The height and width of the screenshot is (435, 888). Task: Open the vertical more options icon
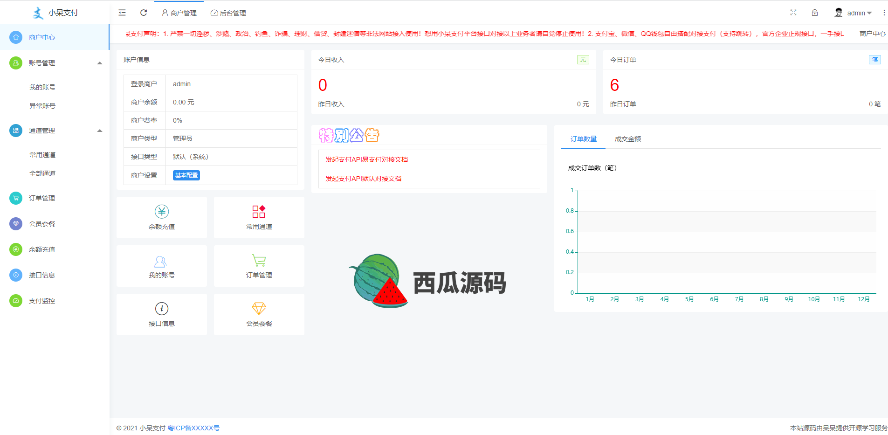pyautogui.click(x=884, y=13)
